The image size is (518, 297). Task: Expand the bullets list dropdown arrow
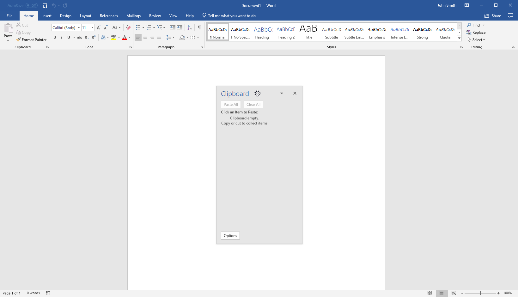(x=143, y=28)
